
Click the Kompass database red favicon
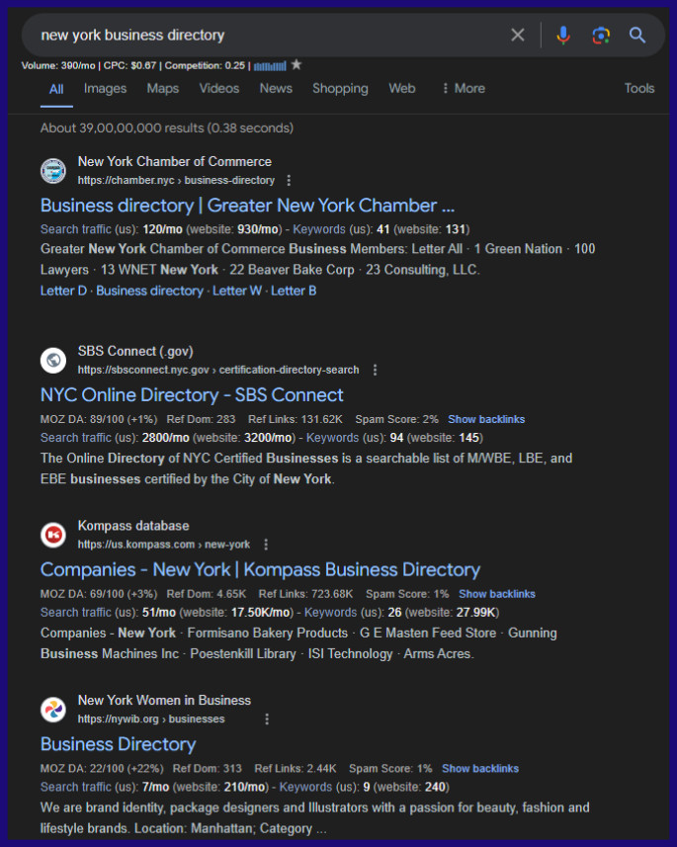tap(53, 535)
